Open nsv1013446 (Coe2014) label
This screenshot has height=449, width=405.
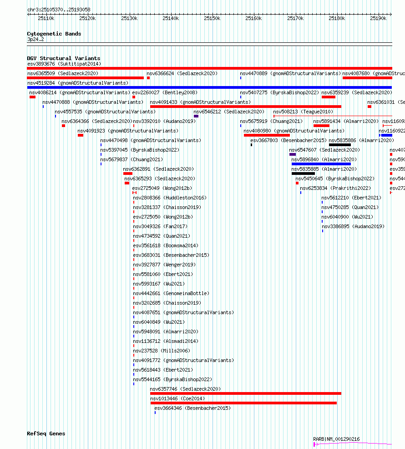(177, 398)
